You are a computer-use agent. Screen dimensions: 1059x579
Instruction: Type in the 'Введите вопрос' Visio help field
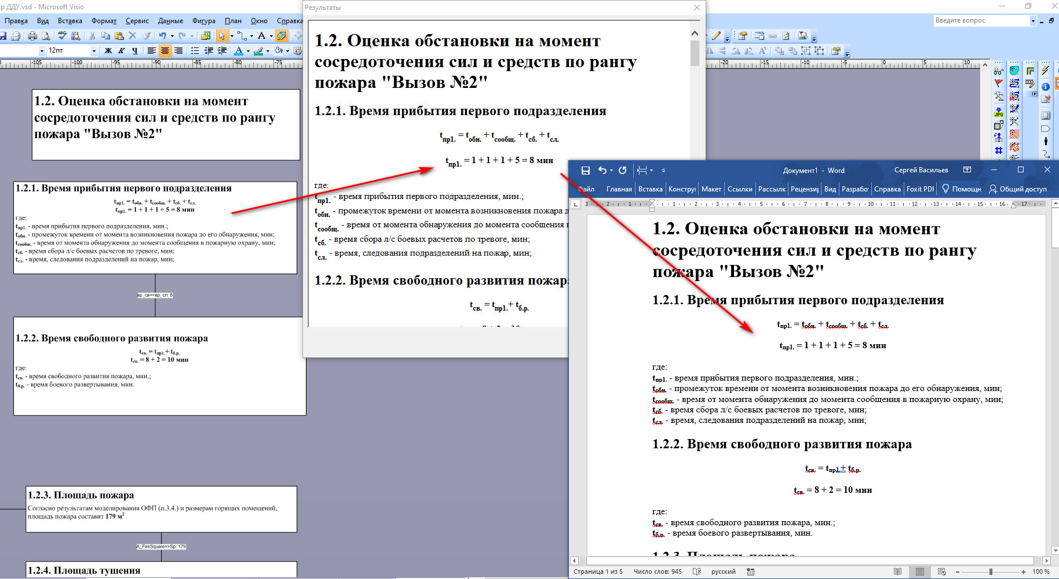[981, 21]
